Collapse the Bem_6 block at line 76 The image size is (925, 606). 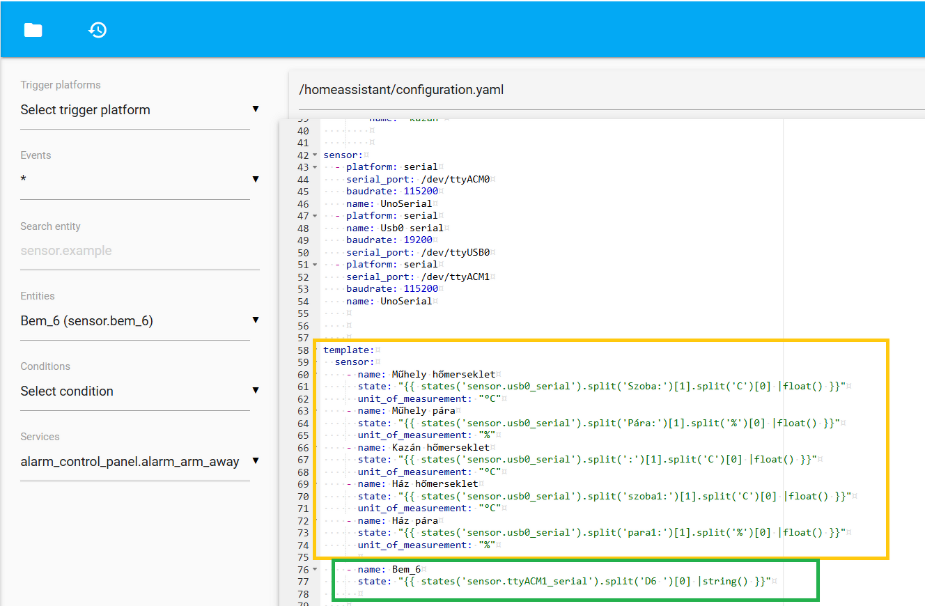click(315, 569)
